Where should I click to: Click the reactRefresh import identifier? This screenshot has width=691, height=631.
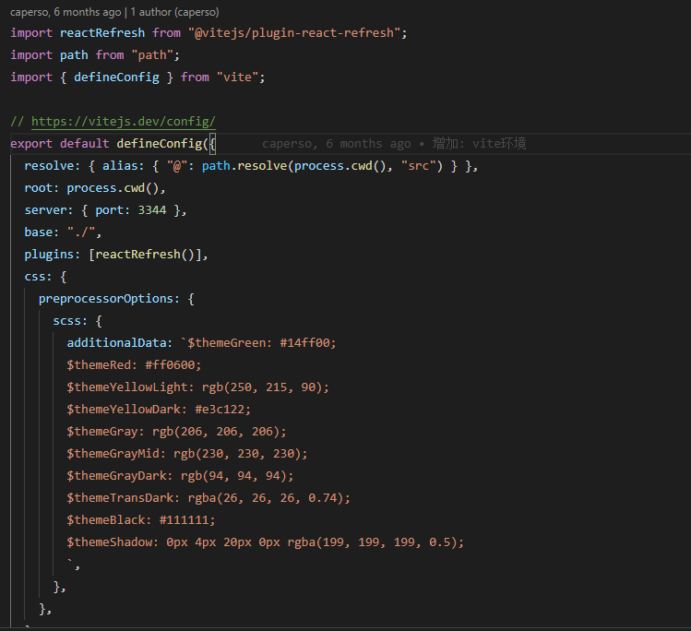point(102,33)
